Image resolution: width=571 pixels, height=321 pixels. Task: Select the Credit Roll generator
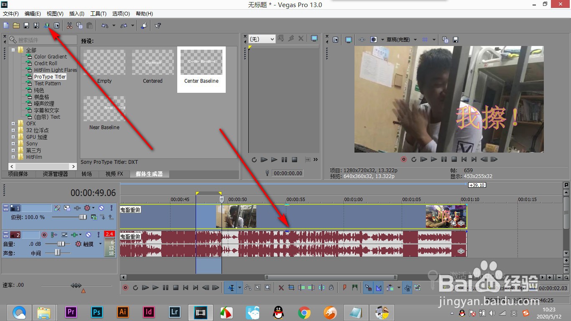46,64
